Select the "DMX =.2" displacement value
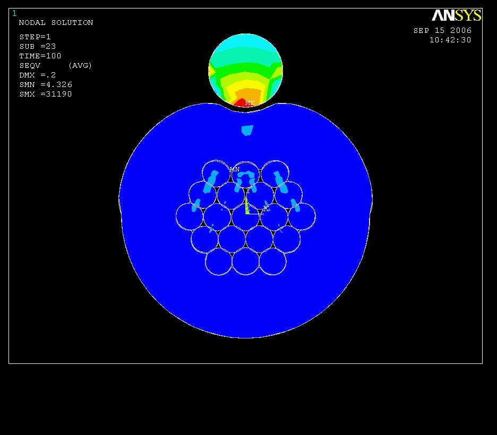 pos(37,75)
